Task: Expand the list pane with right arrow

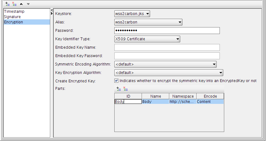Action: [x=52, y=13]
